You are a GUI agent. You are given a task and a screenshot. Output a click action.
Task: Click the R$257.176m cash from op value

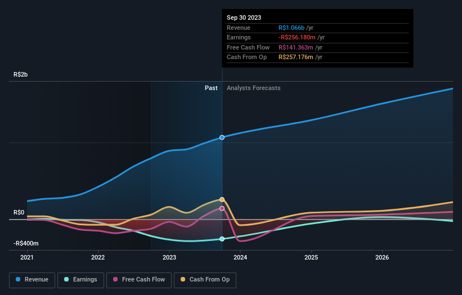pos(296,57)
